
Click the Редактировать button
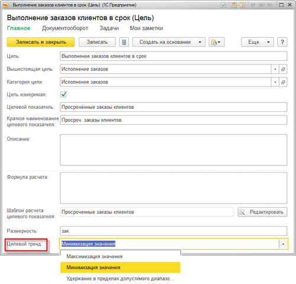pyautogui.click(x=262, y=212)
